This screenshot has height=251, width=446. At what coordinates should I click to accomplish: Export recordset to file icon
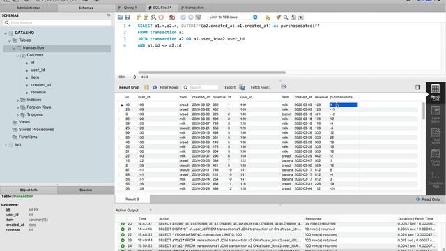click(x=242, y=87)
